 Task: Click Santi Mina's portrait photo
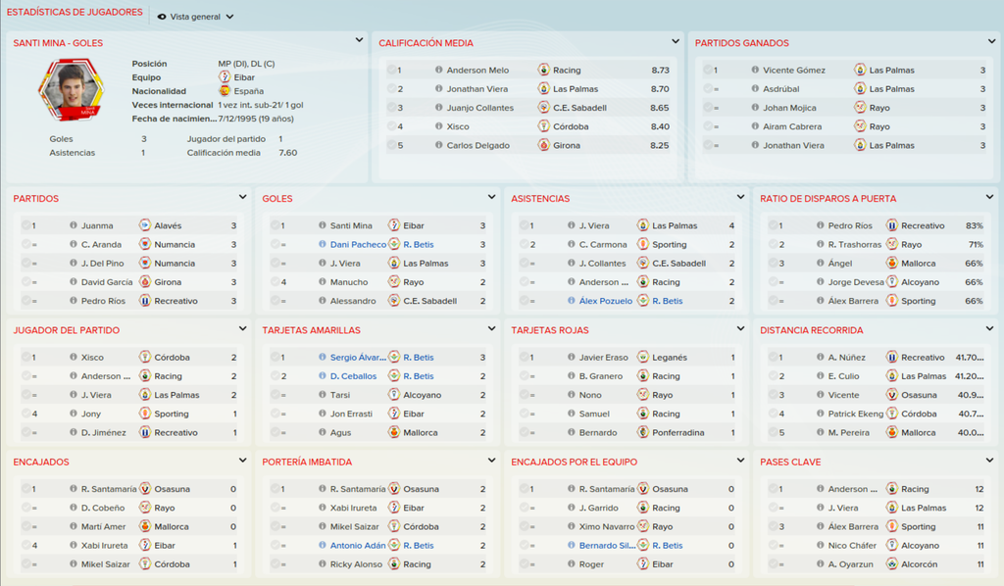71,89
